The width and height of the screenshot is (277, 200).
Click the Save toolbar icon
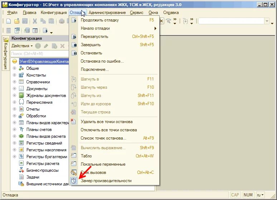coord(25,21)
